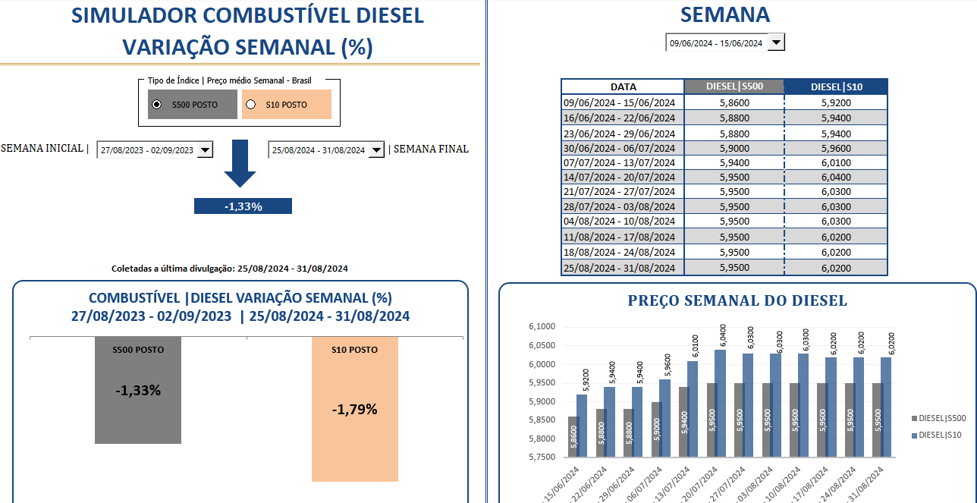Click the PREÇO SEMANAL DO DIESEL chart title
The width and height of the screenshot is (977, 503).
tap(737, 300)
